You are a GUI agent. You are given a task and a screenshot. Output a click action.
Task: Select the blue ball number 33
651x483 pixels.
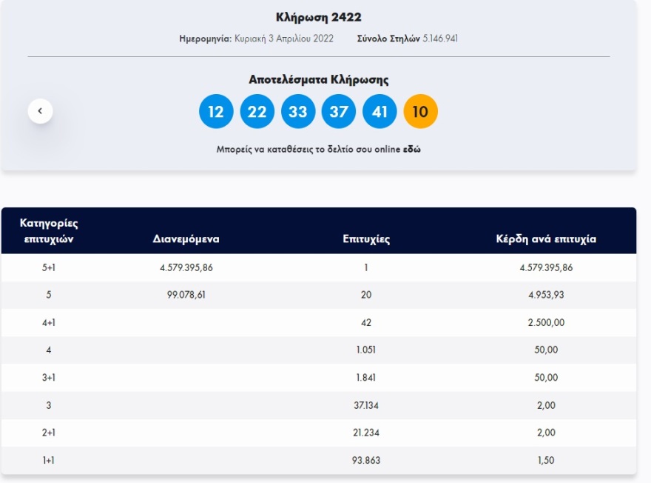click(297, 112)
